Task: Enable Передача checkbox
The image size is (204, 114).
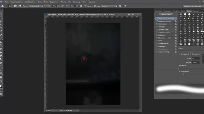Action: coord(157,35)
